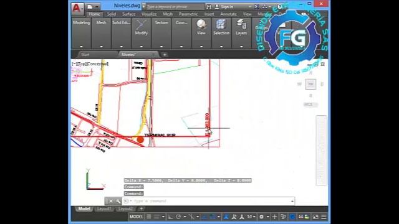Switch to the Home ribbon tab
The width and height of the screenshot is (399, 224).
pos(94,14)
